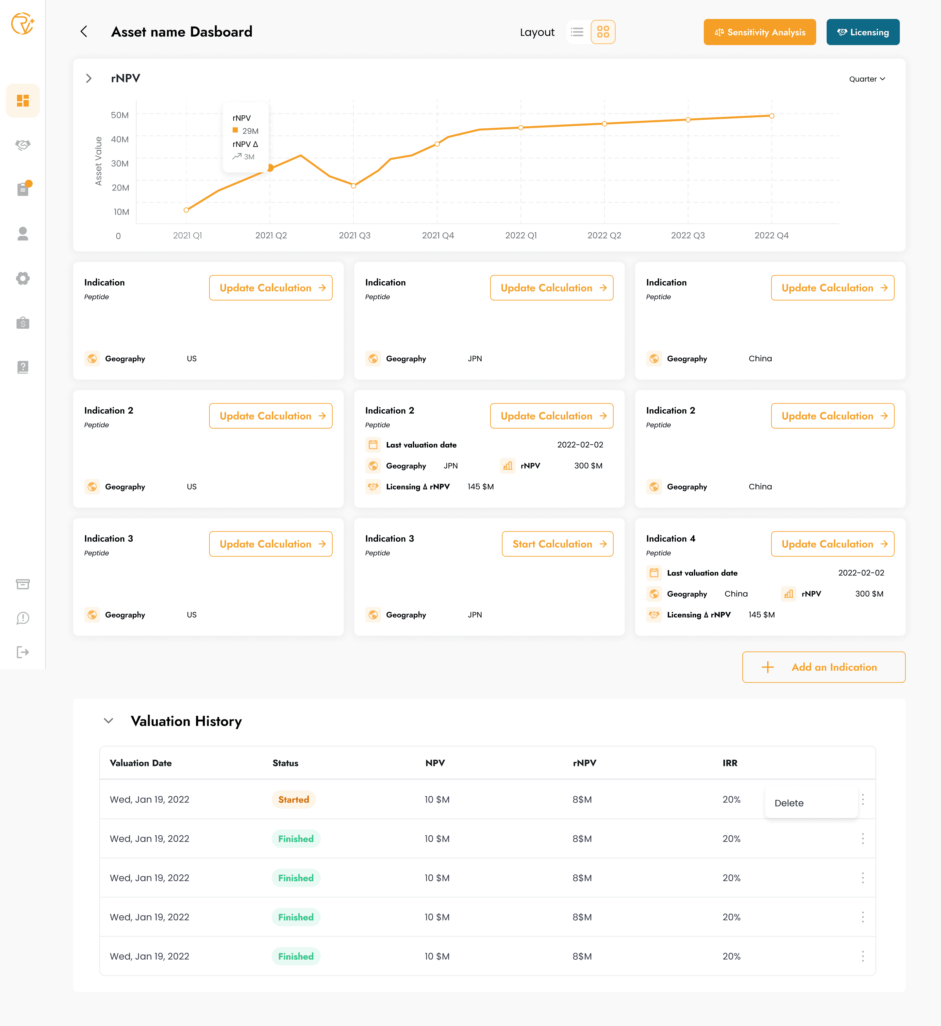Open the row options kebab menu on Started row

[863, 800]
